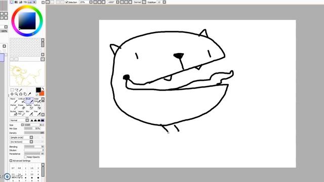The width and height of the screenshot is (324, 182).
Task: Select the magic wand tool
Action: (x=21, y=90)
